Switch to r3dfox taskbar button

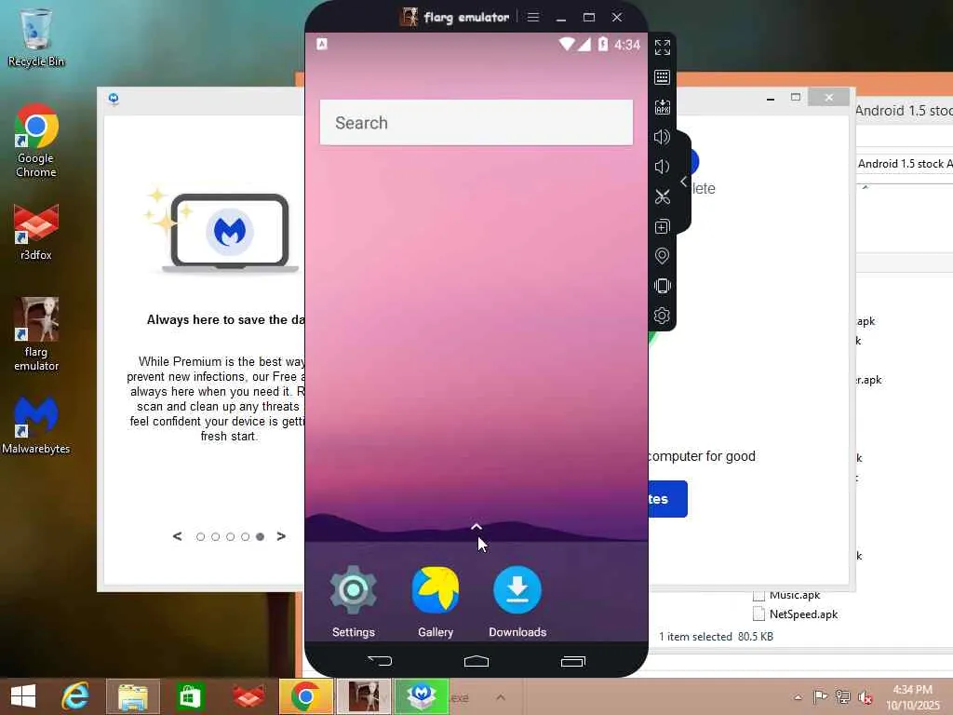pos(248,696)
